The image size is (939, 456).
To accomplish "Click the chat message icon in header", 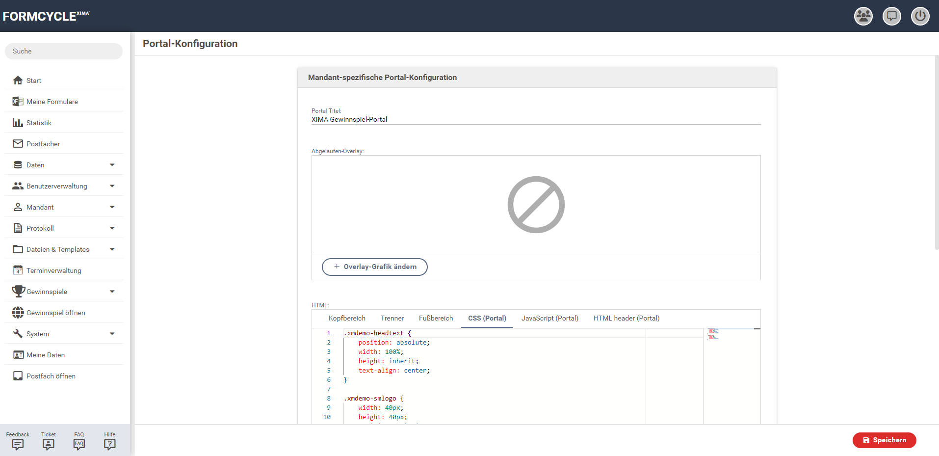I will [891, 16].
